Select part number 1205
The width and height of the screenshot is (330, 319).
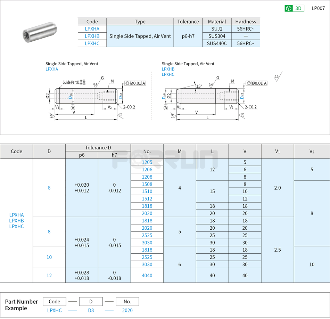147,162
